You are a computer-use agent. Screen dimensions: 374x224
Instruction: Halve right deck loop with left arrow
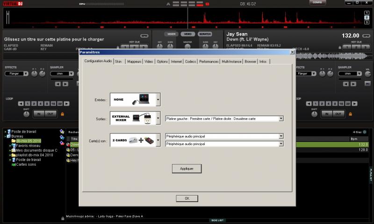(309, 104)
